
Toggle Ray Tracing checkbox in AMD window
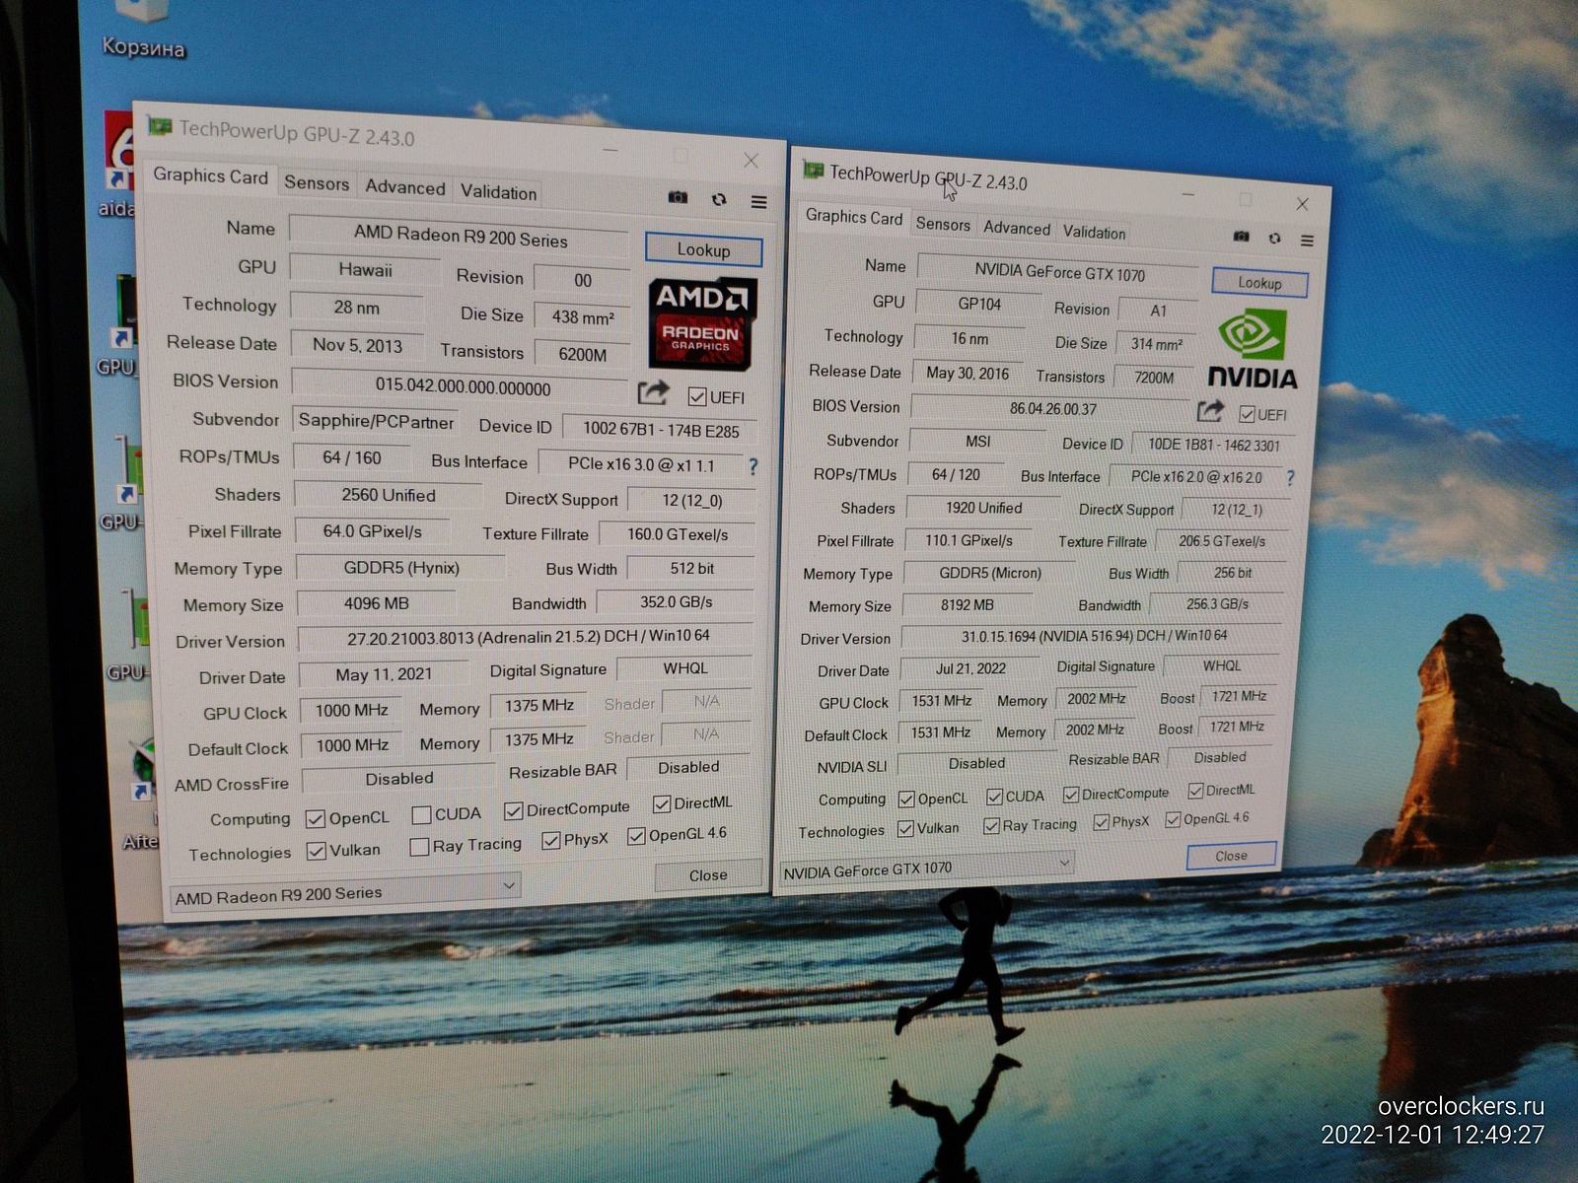point(419,847)
